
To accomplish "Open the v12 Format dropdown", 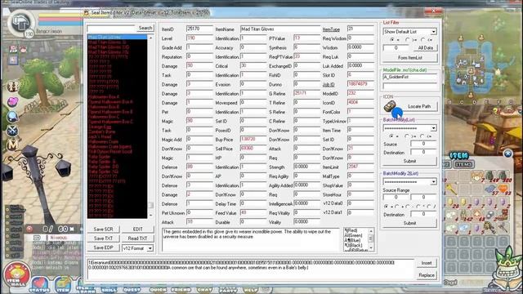I will coord(150,248).
